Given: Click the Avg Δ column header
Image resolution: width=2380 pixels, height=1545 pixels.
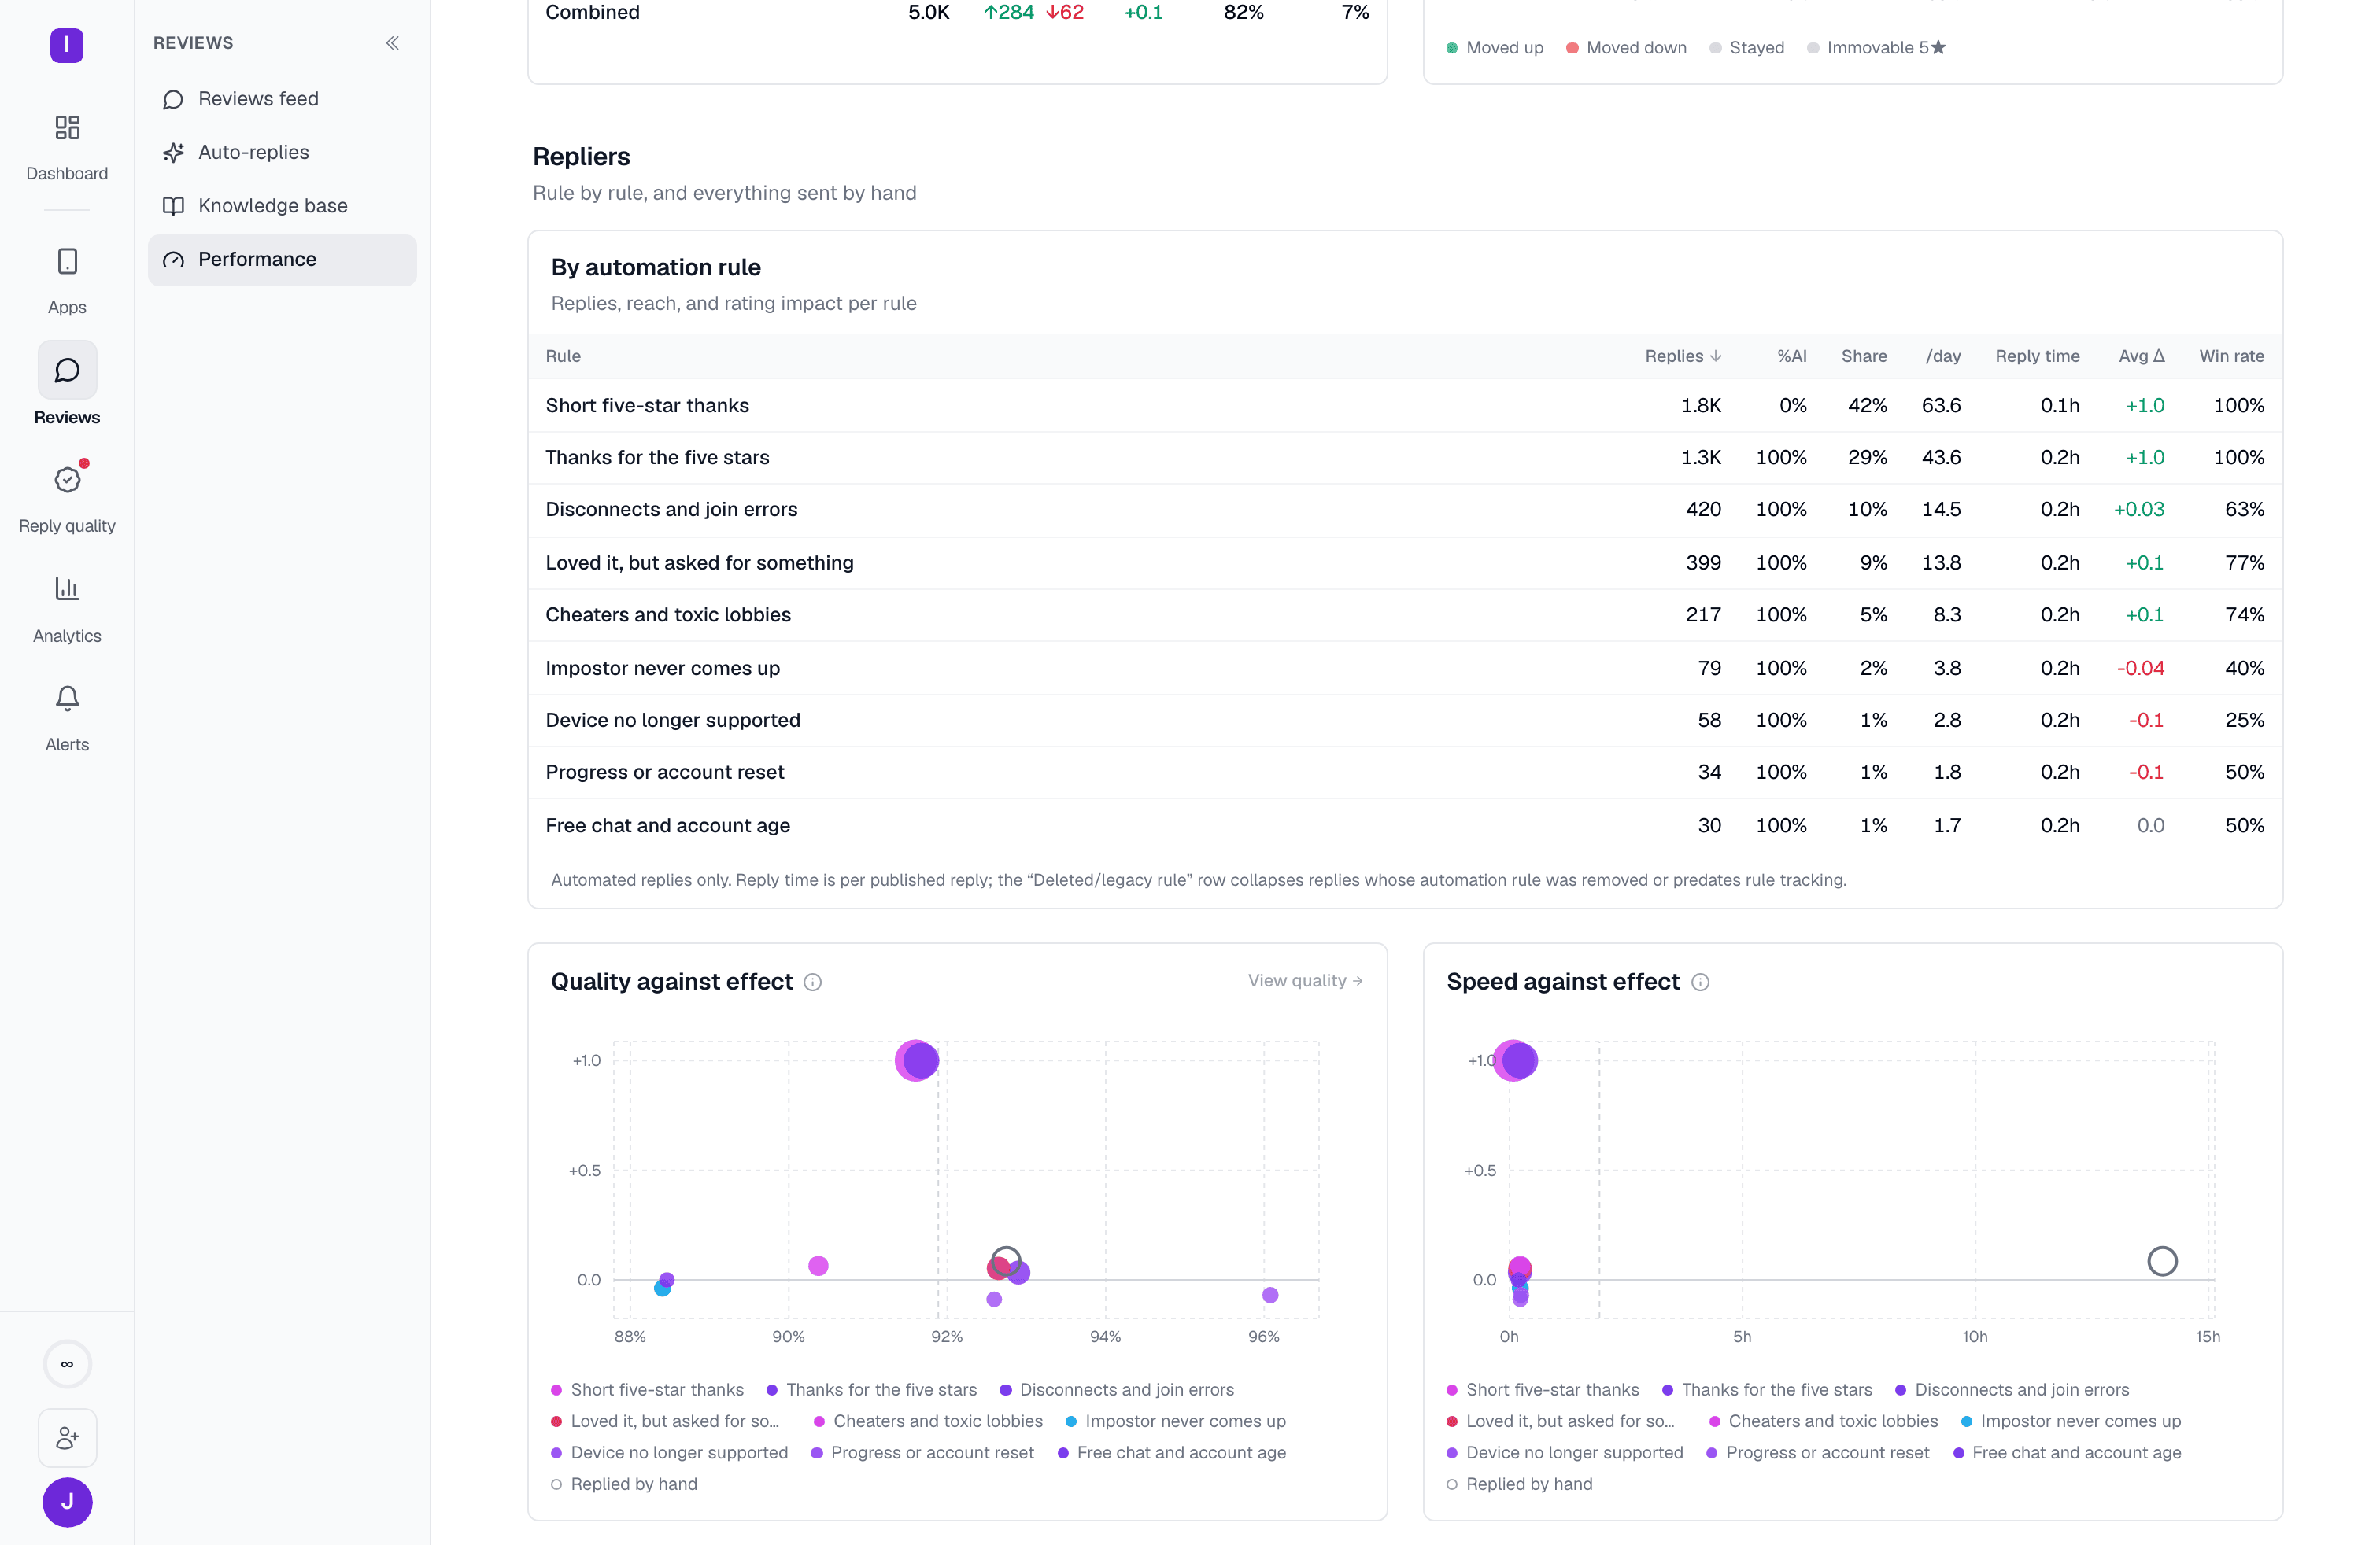Looking at the screenshot, I should pyautogui.click(x=2141, y=356).
